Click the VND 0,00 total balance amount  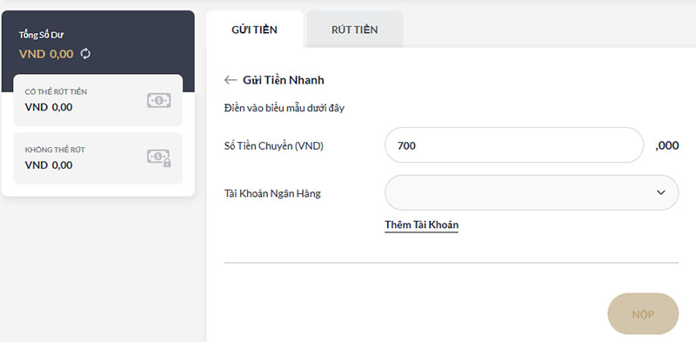pos(46,54)
